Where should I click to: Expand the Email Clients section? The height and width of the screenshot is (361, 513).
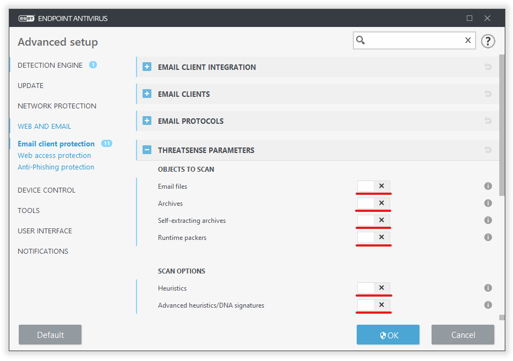click(147, 94)
